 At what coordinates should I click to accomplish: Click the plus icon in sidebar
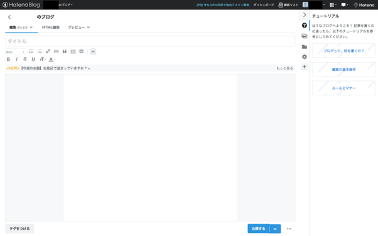point(305,67)
